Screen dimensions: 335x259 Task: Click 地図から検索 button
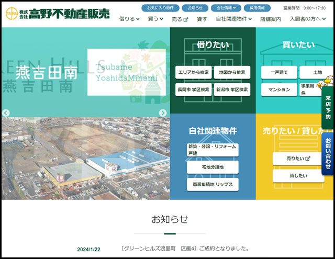pyautogui.click(x=232, y=72)
